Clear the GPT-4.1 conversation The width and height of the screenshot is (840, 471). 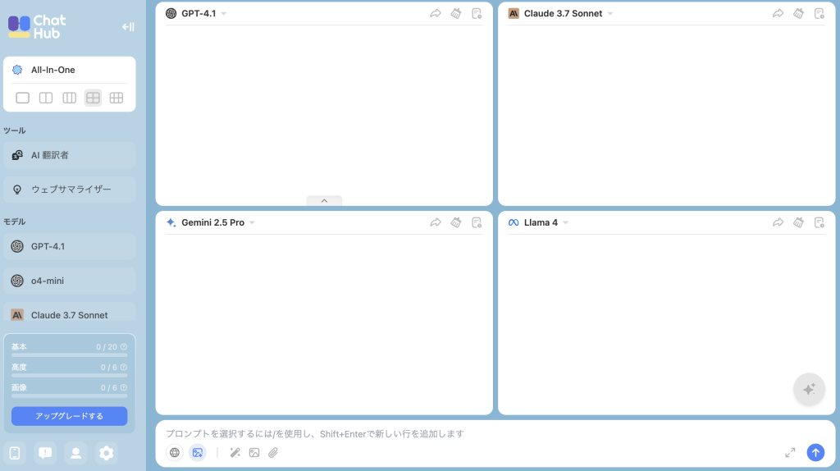(x=456, y=14)
